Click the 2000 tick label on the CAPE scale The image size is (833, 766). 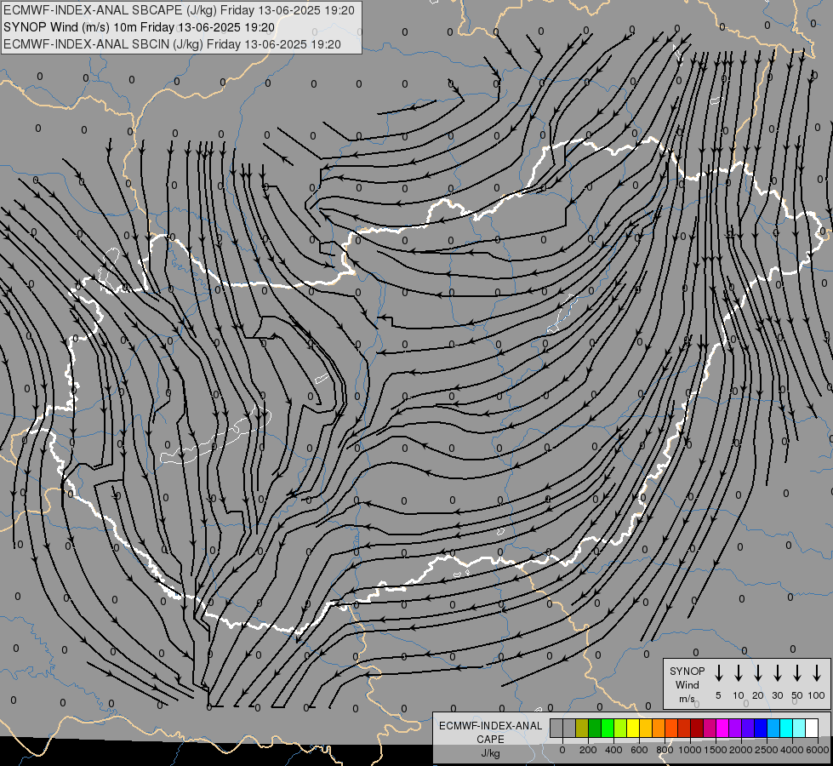(x=741, y=750)
